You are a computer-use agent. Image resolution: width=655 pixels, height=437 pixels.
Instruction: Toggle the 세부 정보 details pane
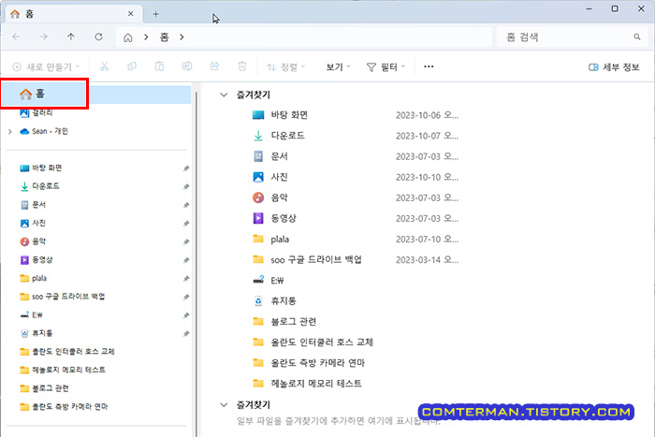pyautogui.click(x=614, y=66)
